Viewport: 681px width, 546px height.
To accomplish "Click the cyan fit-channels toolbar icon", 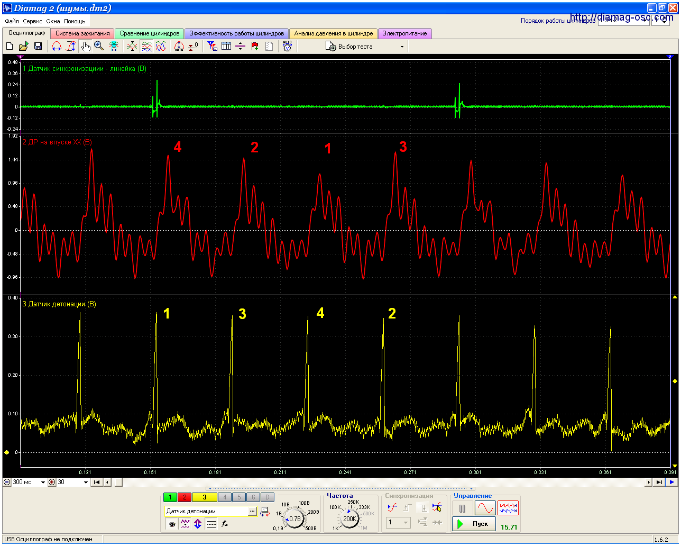I will pyautogui.click(x=114, y=47).
